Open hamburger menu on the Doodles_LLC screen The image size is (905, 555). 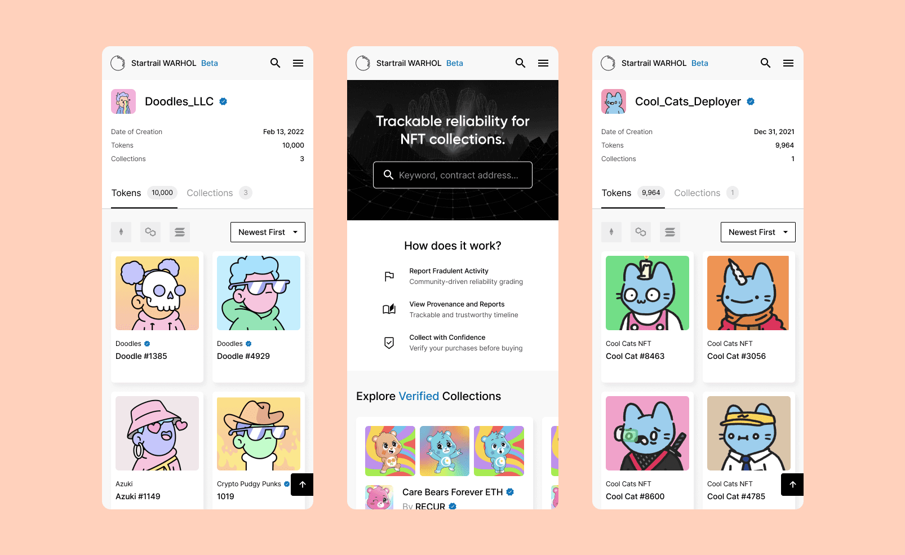(x=298, y=63)
